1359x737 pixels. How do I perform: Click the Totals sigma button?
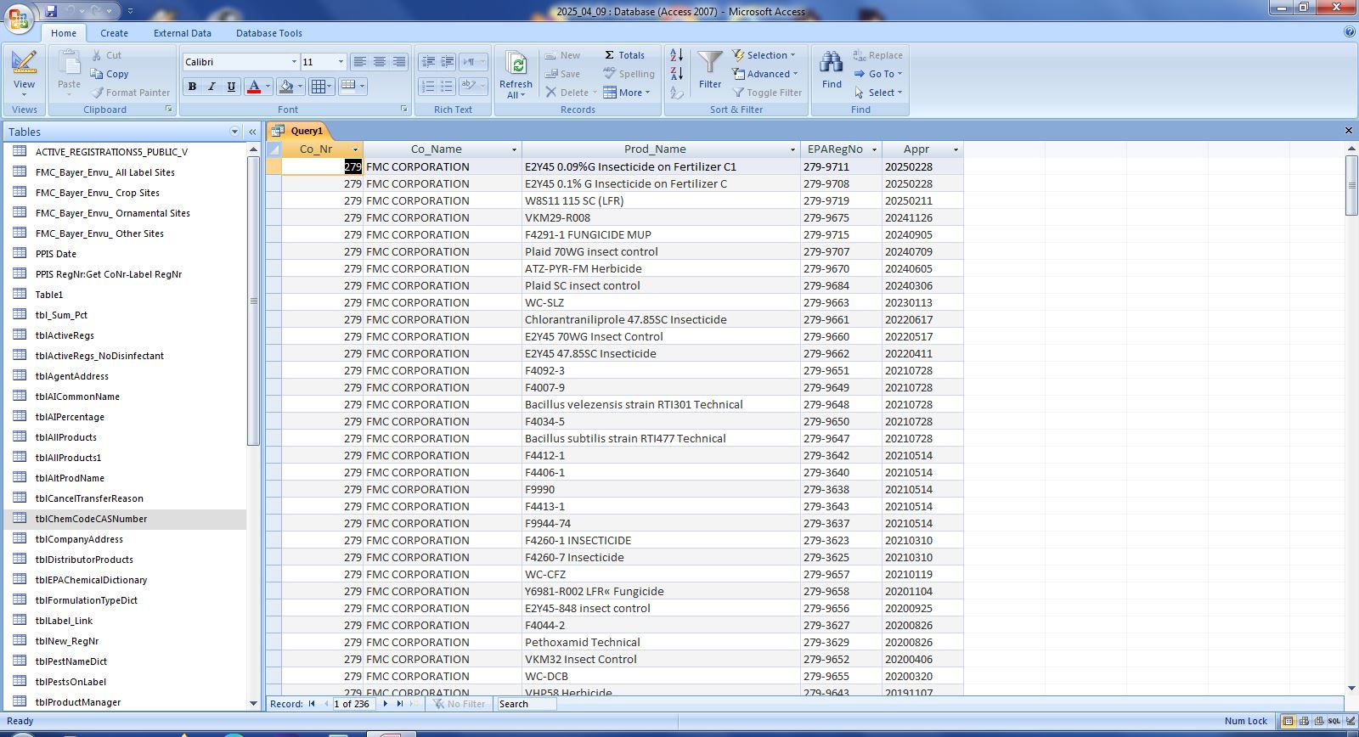pos(624,55)
